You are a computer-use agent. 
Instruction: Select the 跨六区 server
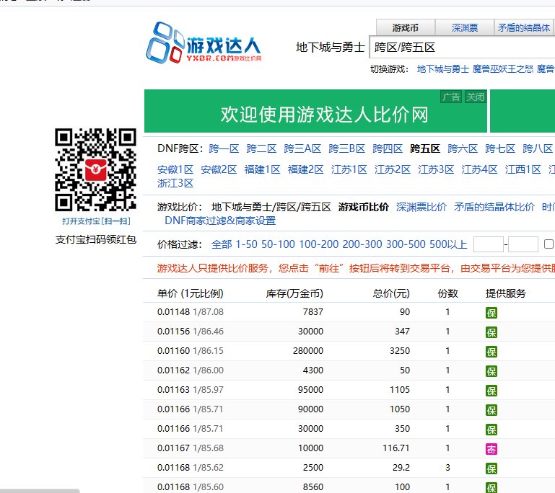[463, 148]
